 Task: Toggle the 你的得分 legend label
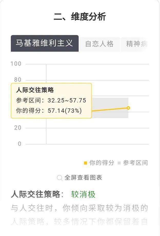102,163
